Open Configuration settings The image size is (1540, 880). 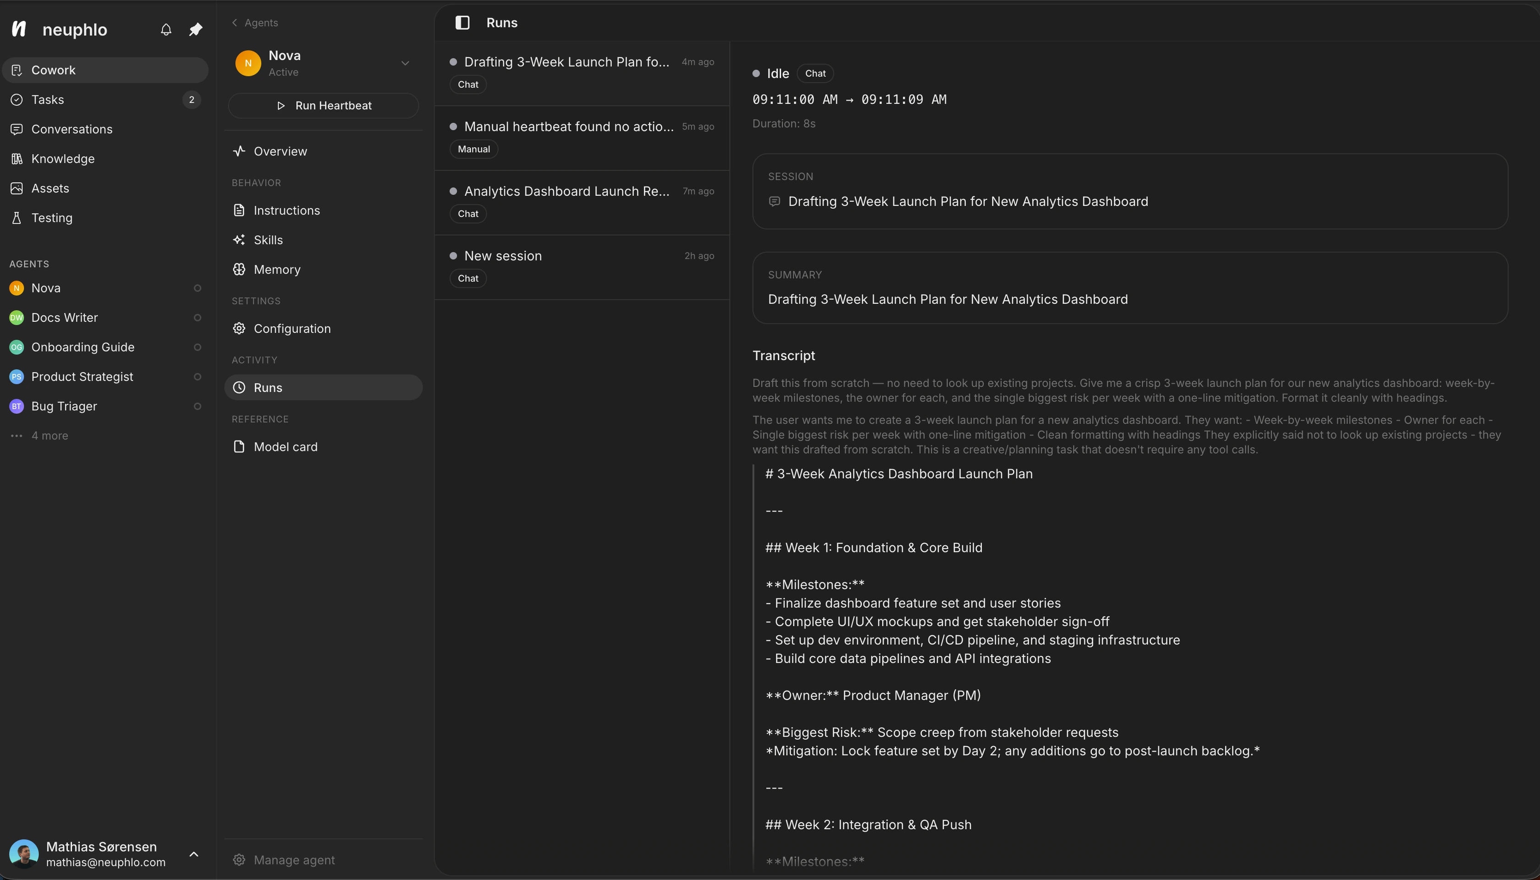[323, 330]
